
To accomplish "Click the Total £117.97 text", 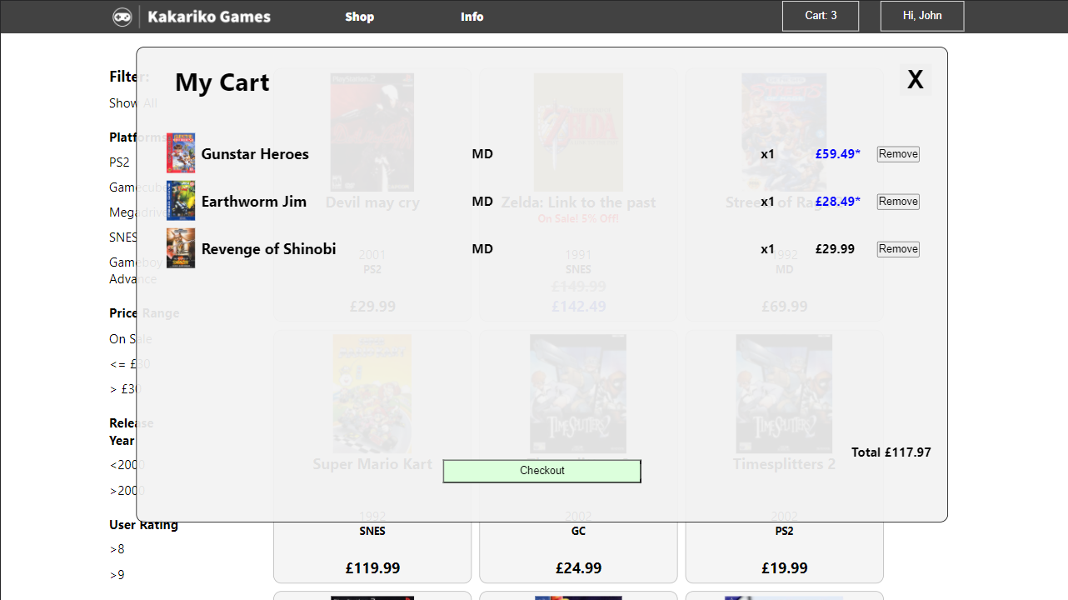I will [x=891, y=452].
